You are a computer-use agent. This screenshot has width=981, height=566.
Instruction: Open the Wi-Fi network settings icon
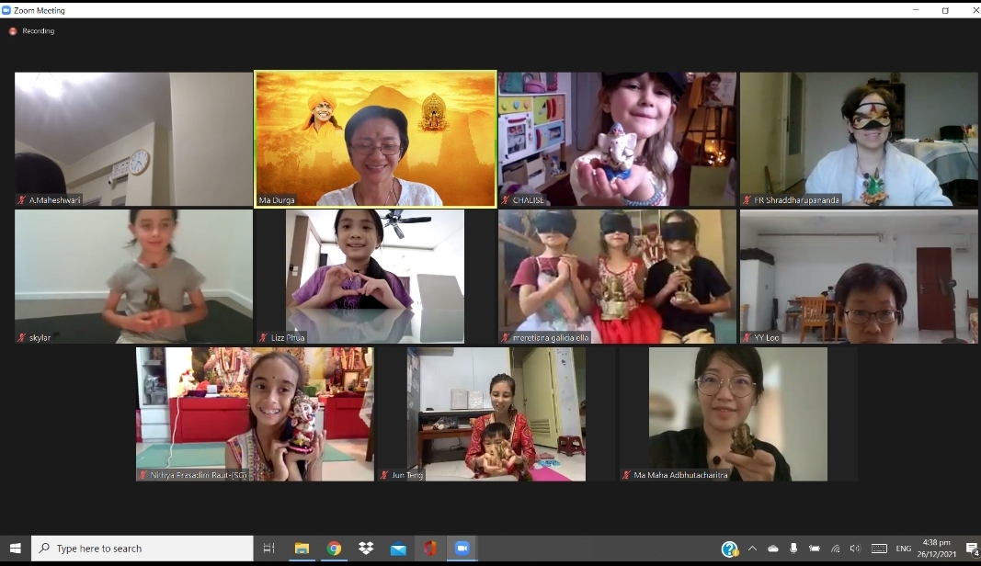(835, 549)
